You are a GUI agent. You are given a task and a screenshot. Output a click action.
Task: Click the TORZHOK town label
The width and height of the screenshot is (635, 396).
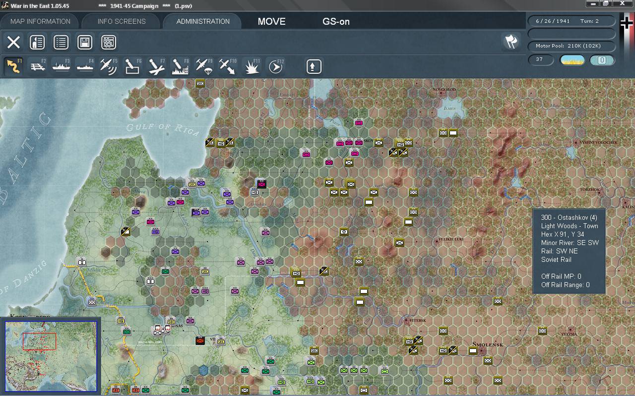tap(590, 190)
